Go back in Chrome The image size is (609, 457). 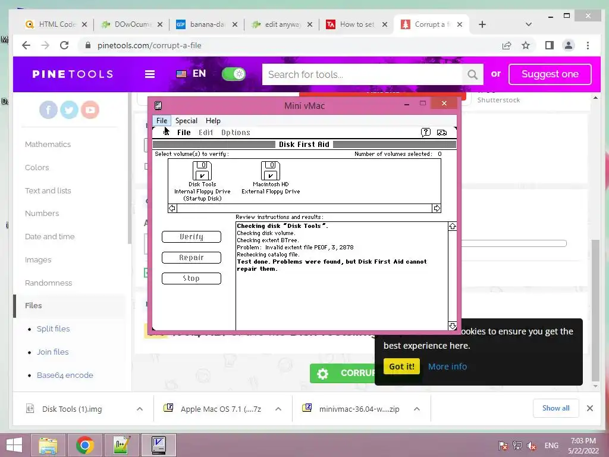point(26,45)
